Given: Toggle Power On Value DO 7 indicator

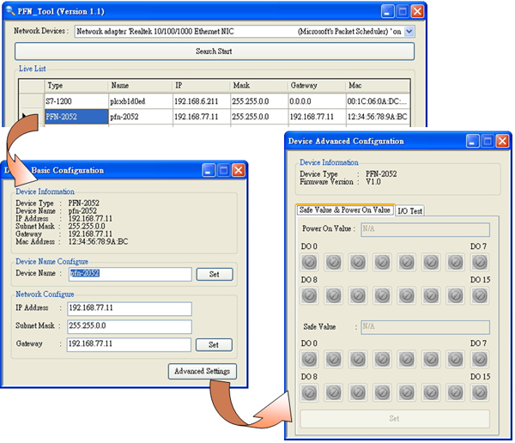Looking at the screenshot, I should 482,262.
